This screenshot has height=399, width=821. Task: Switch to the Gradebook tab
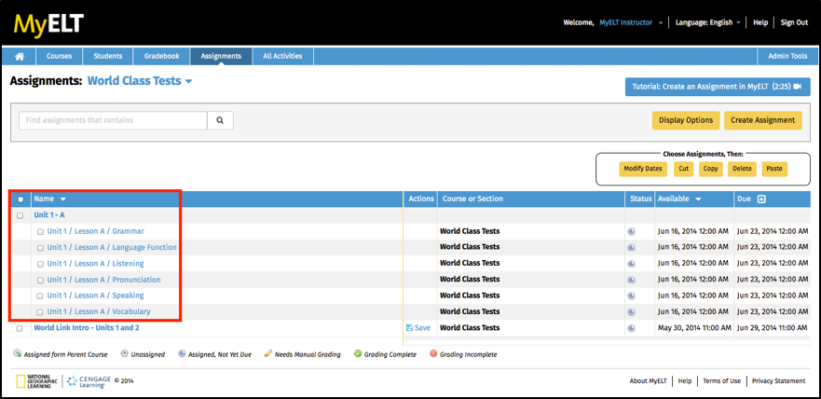[161, 56]
